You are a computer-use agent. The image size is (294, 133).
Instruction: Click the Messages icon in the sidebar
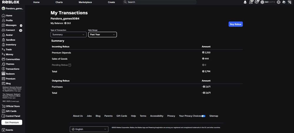[3, 25]
